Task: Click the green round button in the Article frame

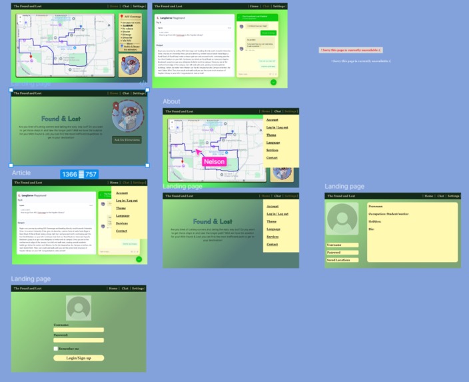Action: click(x=139, y=259)
